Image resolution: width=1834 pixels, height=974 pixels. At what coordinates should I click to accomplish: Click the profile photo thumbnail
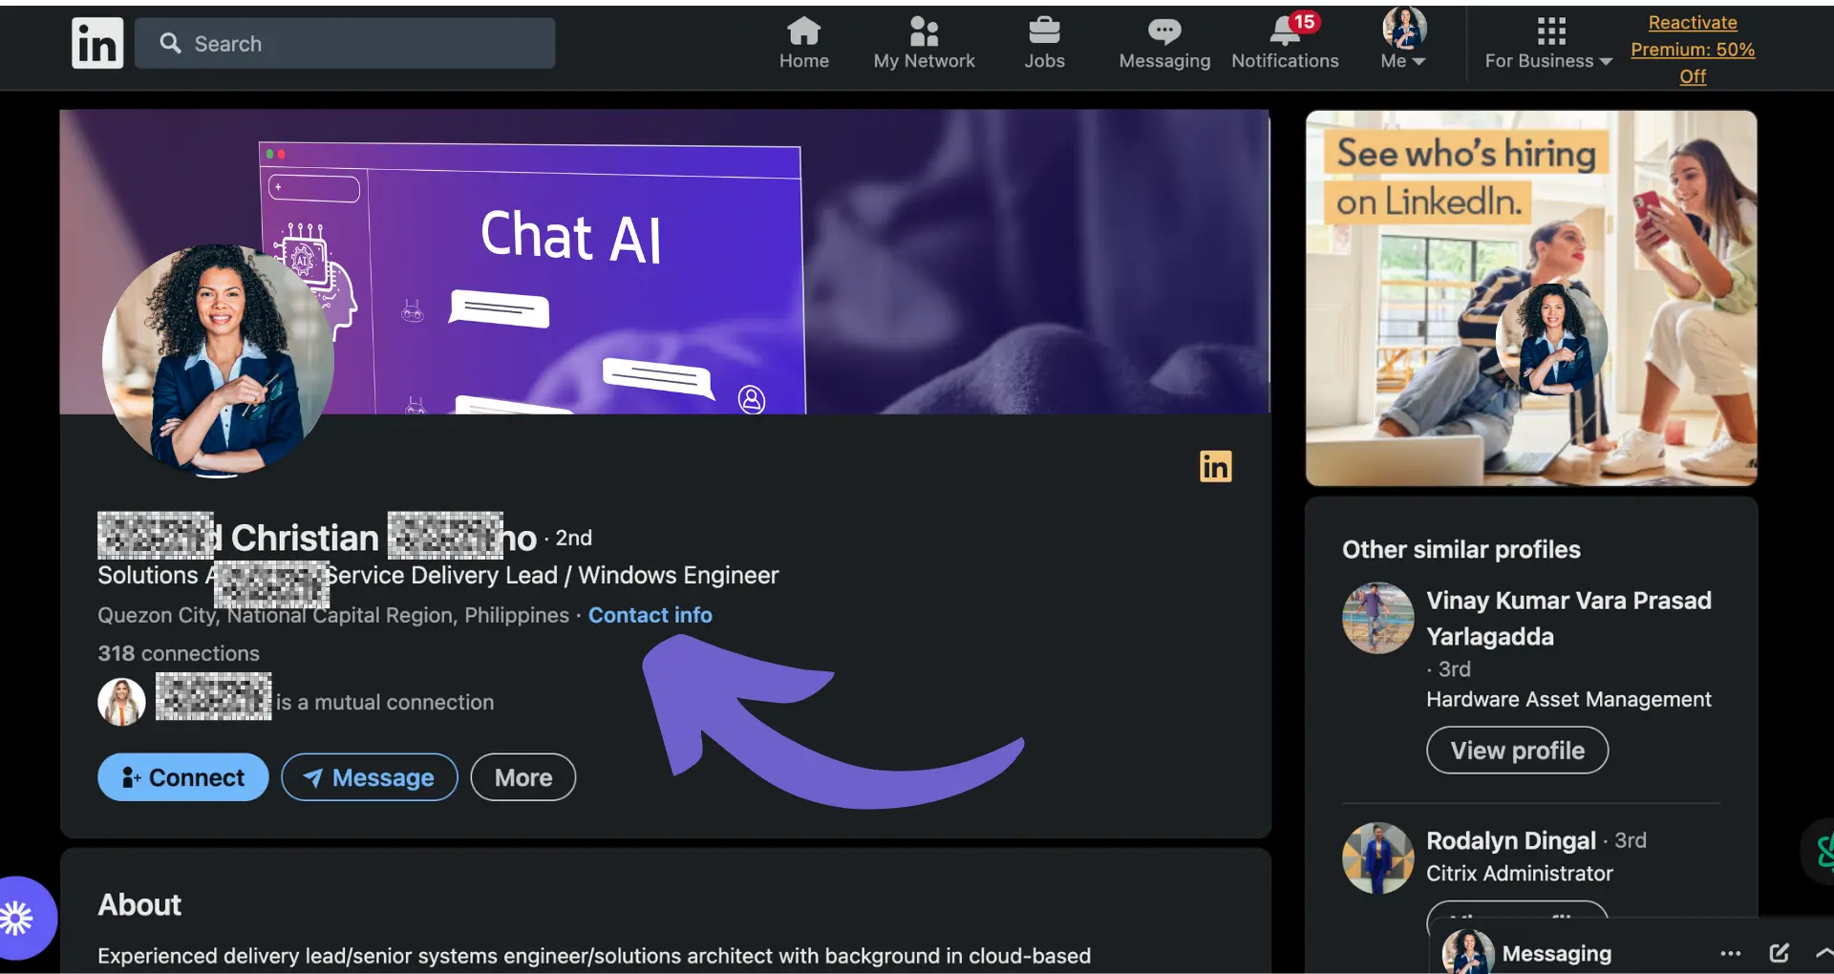click(218, 363)
